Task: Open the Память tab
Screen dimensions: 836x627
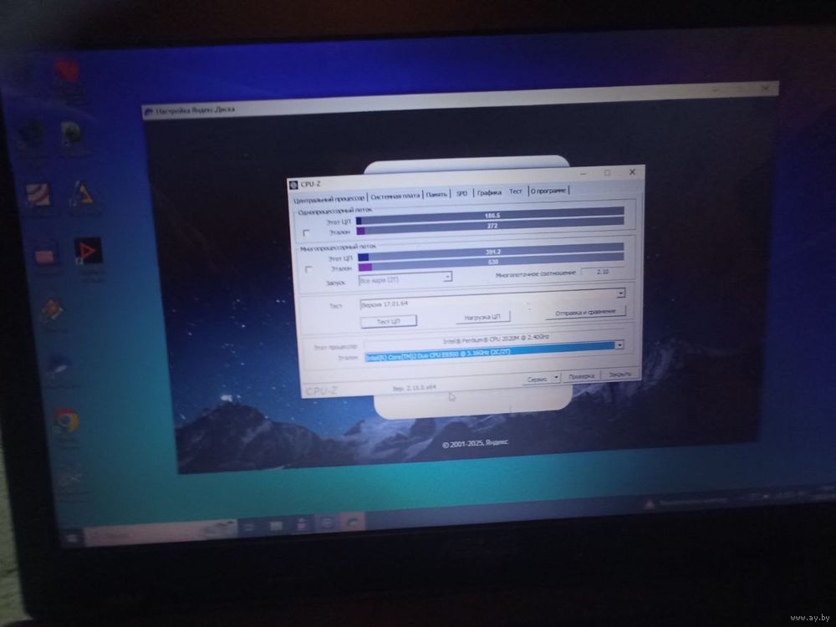Action: click(x=436, y=194)
